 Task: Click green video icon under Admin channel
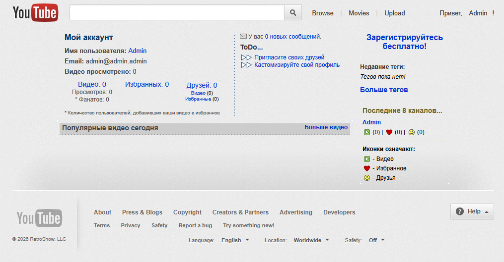(367, 132)
